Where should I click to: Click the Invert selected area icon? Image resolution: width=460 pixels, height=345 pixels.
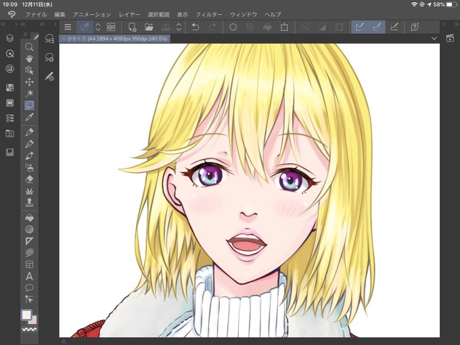click(322, 27)
